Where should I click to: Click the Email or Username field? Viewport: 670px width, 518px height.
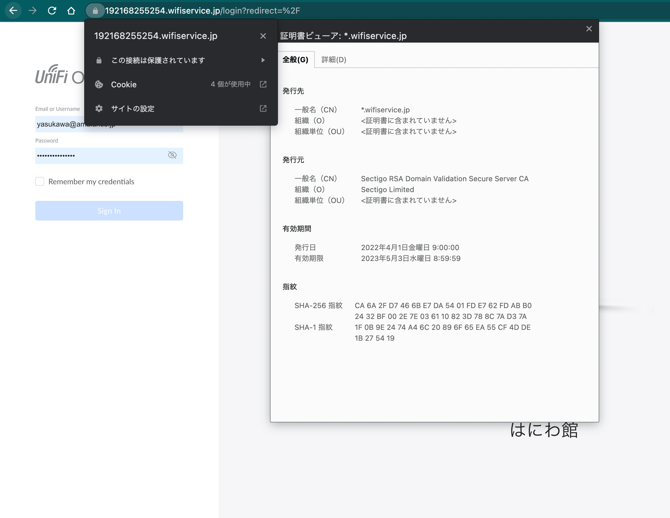[109, 124]
